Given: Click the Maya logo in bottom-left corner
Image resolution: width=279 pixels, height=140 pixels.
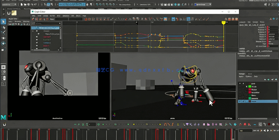Looking at the screenshot, I should click(3, 117).
